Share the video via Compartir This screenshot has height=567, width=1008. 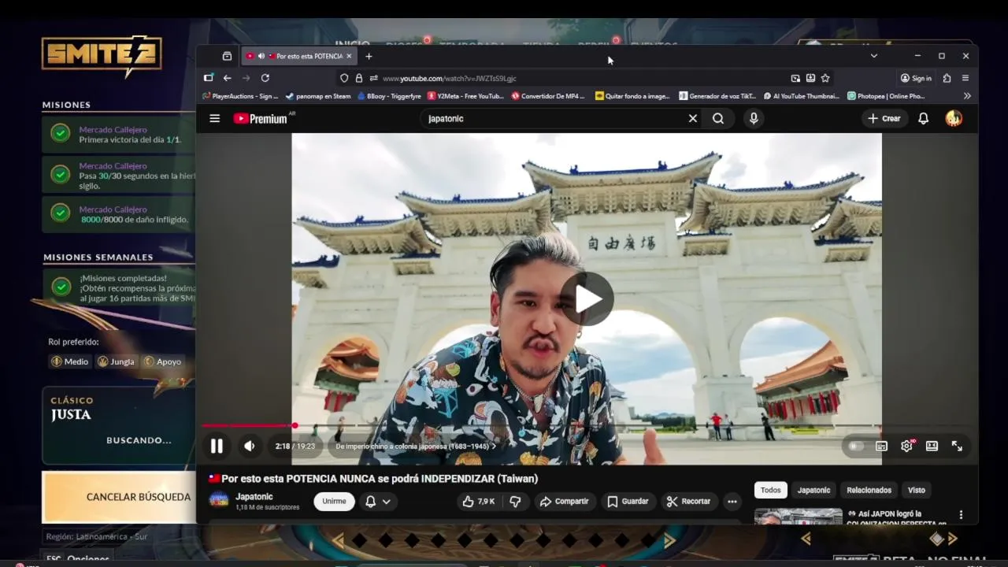pyautogui.click(x=564, y=502)
